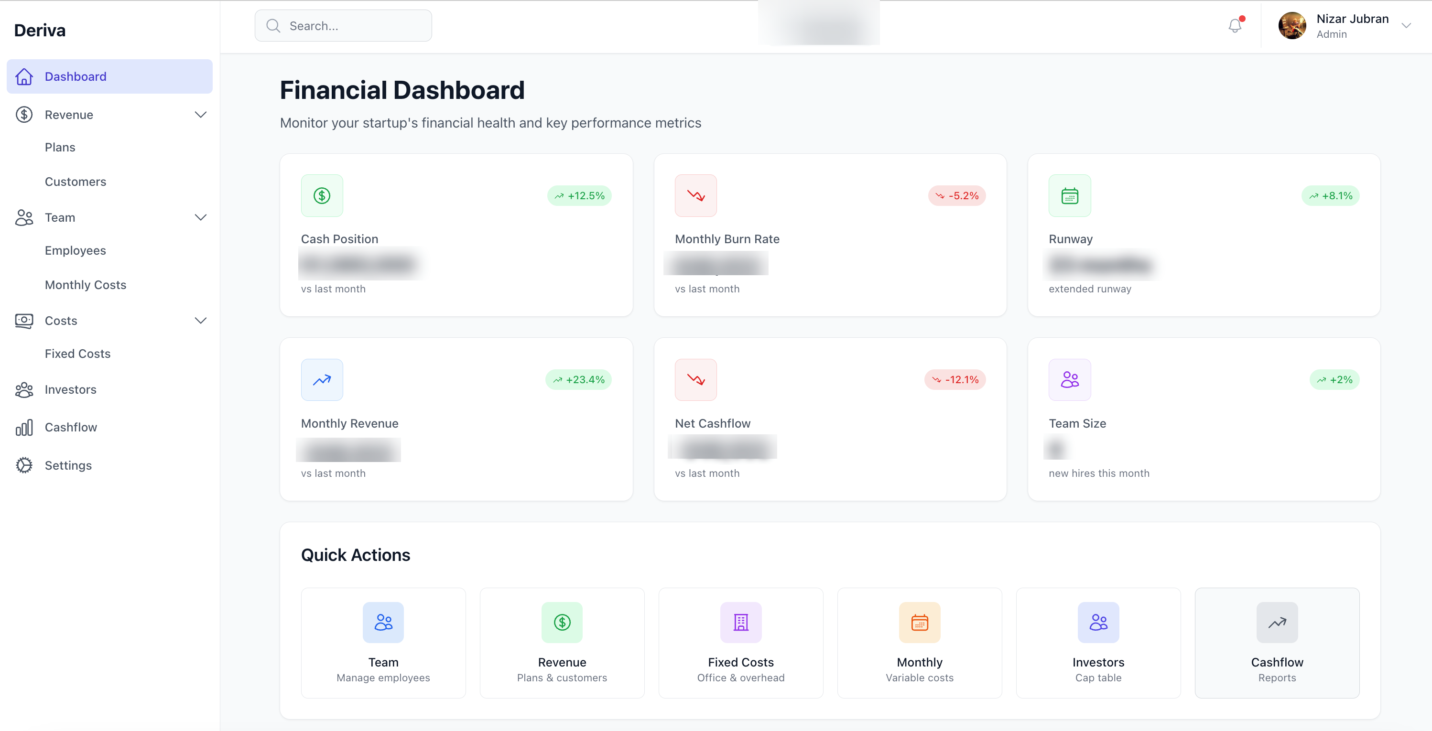
Task: Collapse the Costs sidebar section chevron
Action: (201, 321)
